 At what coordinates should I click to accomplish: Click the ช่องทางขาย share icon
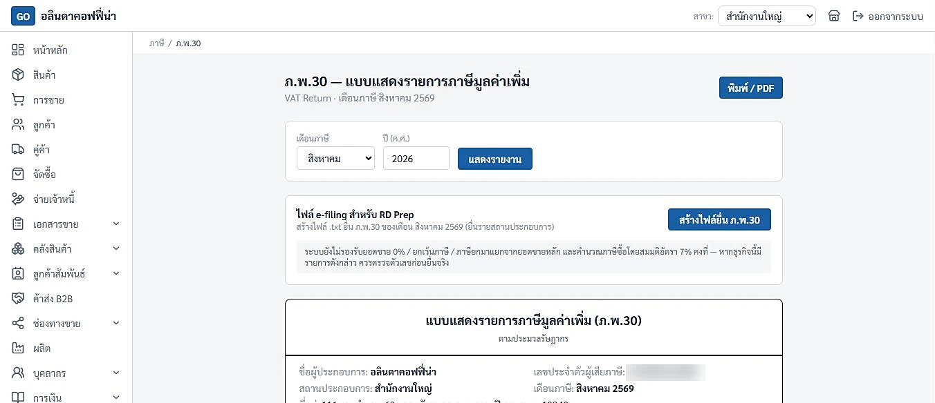point(18,324)
